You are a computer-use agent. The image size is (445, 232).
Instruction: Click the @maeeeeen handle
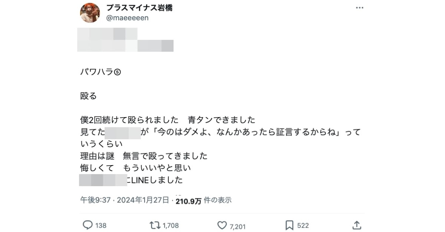pyautogui.click(x=127, y=18)
